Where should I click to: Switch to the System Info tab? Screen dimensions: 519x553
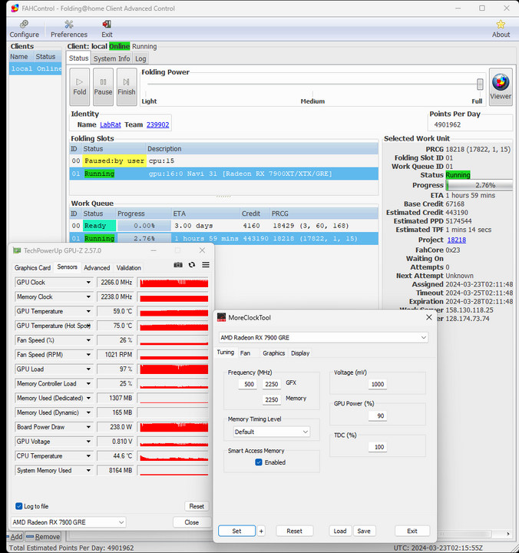111,58
